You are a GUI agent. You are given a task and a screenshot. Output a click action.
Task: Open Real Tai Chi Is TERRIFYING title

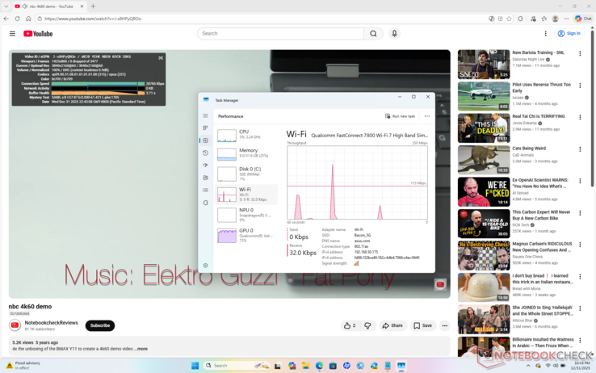pos(538,116)
